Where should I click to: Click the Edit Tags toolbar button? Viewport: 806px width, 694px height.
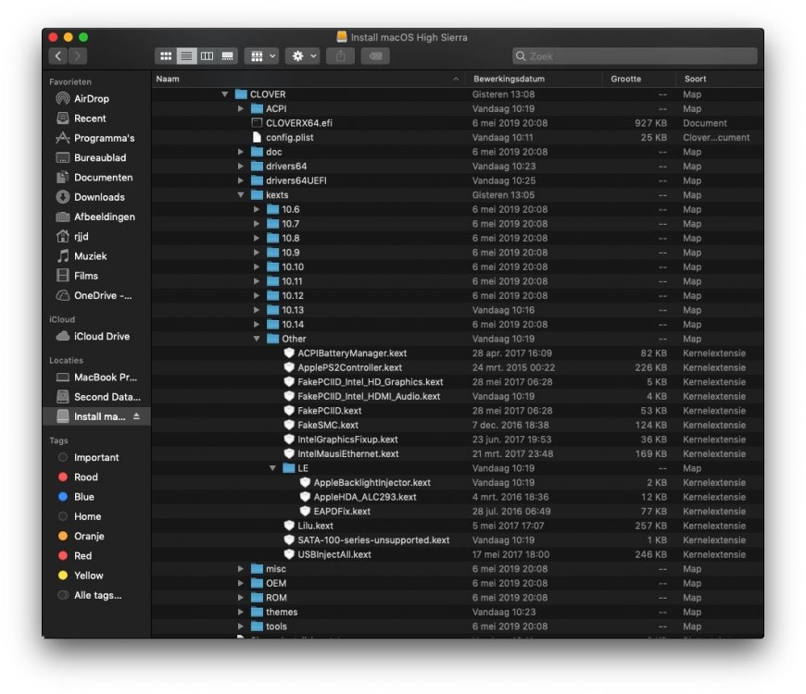(375, 56)
